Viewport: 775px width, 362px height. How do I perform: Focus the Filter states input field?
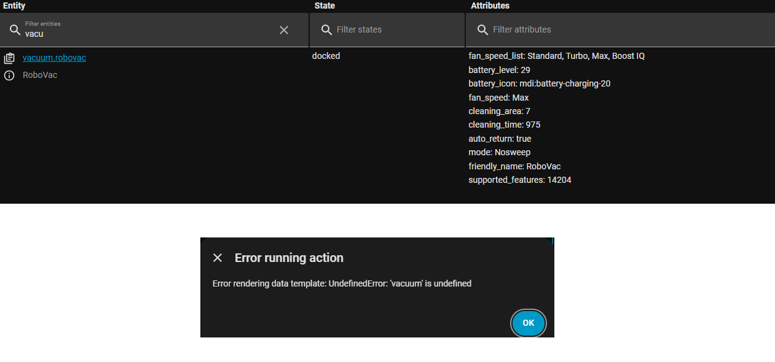click(x=387, y=29)
